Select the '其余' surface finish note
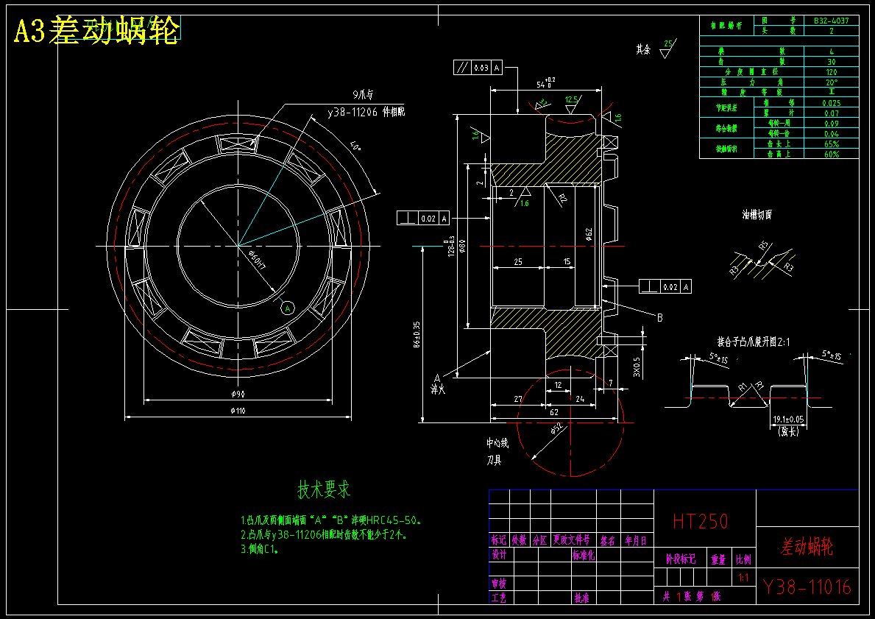Image resolution: width=875 pixels, height=619 pixels. pyautogui.click(x=643, y=49)
